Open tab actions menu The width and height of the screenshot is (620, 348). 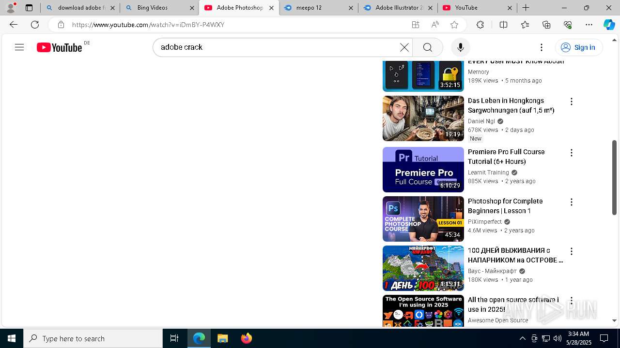pyautogui.click(x=29, y=8)
